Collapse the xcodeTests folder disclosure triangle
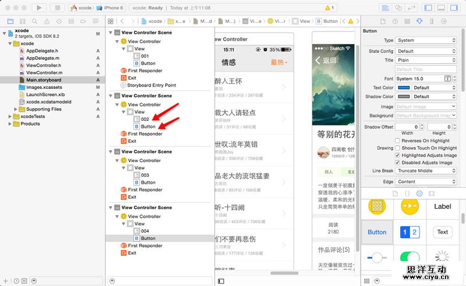This screenshot has height=286, width=466. coord(9,116)
